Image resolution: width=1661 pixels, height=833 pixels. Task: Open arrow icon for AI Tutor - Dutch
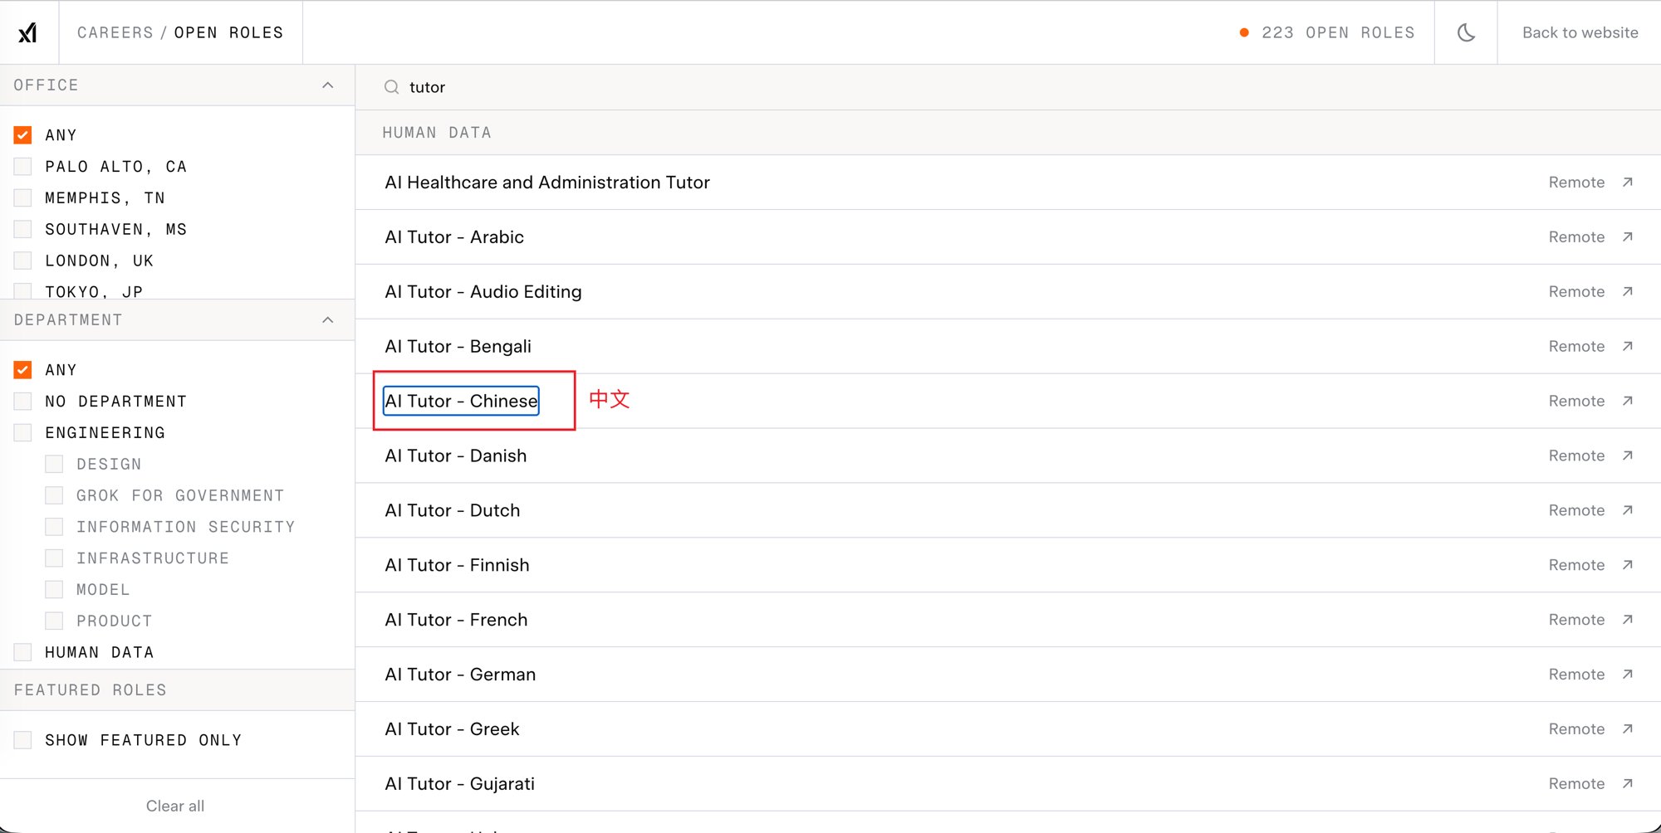(1628, 510)
